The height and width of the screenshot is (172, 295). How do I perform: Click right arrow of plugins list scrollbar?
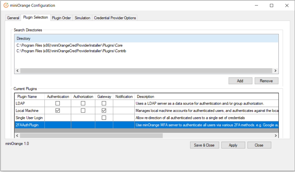point(276,136)
